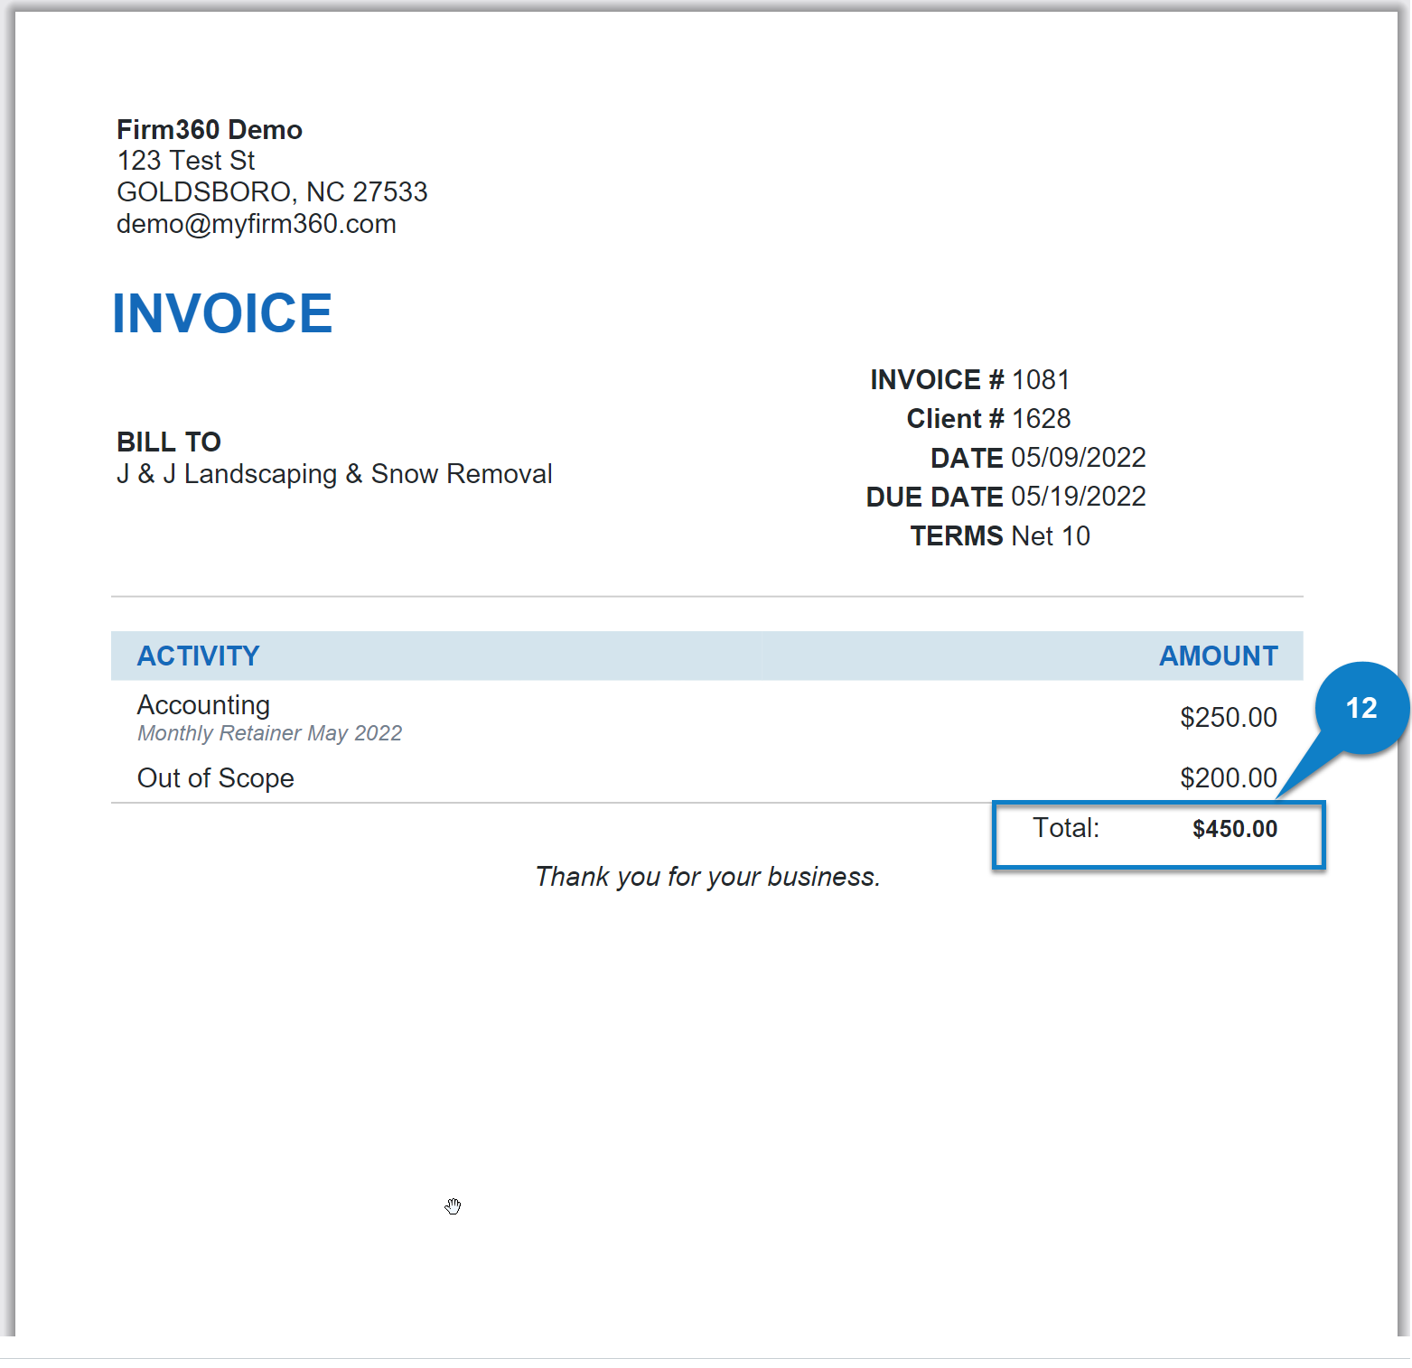Click the blue callout badge labeled 12
Viewport: 1412px width, 1368px height.
[1361, 708]
